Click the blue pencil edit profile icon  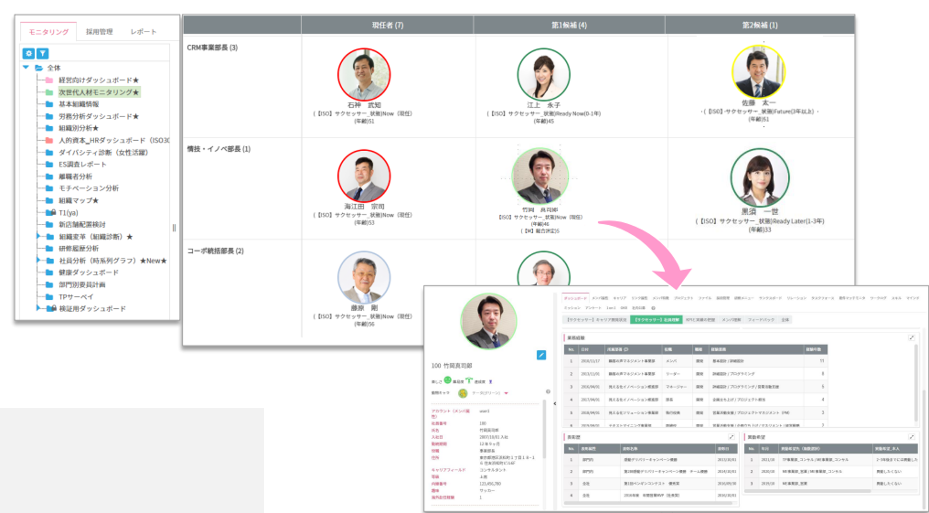(541, 355)
